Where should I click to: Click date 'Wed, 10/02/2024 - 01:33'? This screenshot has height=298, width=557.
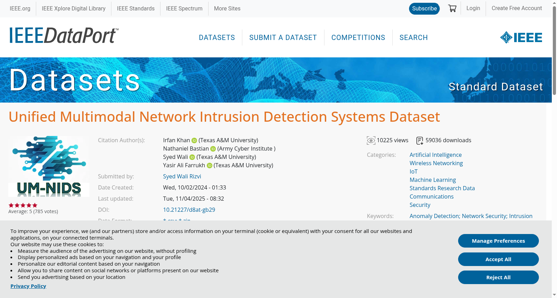point(195,187)
